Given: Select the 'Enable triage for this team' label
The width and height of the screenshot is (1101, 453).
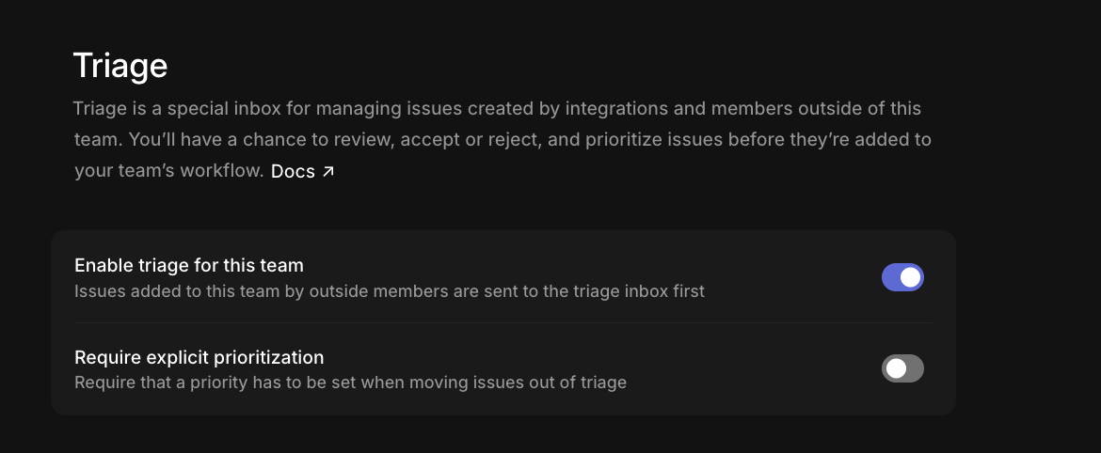Looking at the screenshot, I should pos(189,265).
